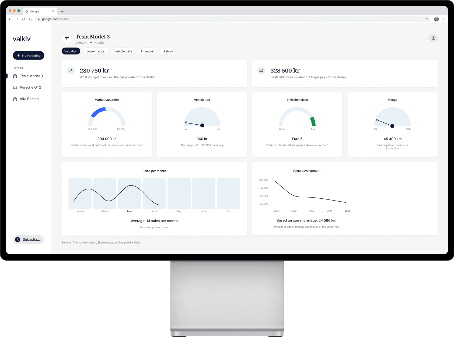Image resolution: width=454 pixels, height=337 pixels.
Task: Open the Vehicle data tab
Action: click(x=123, y=51)
